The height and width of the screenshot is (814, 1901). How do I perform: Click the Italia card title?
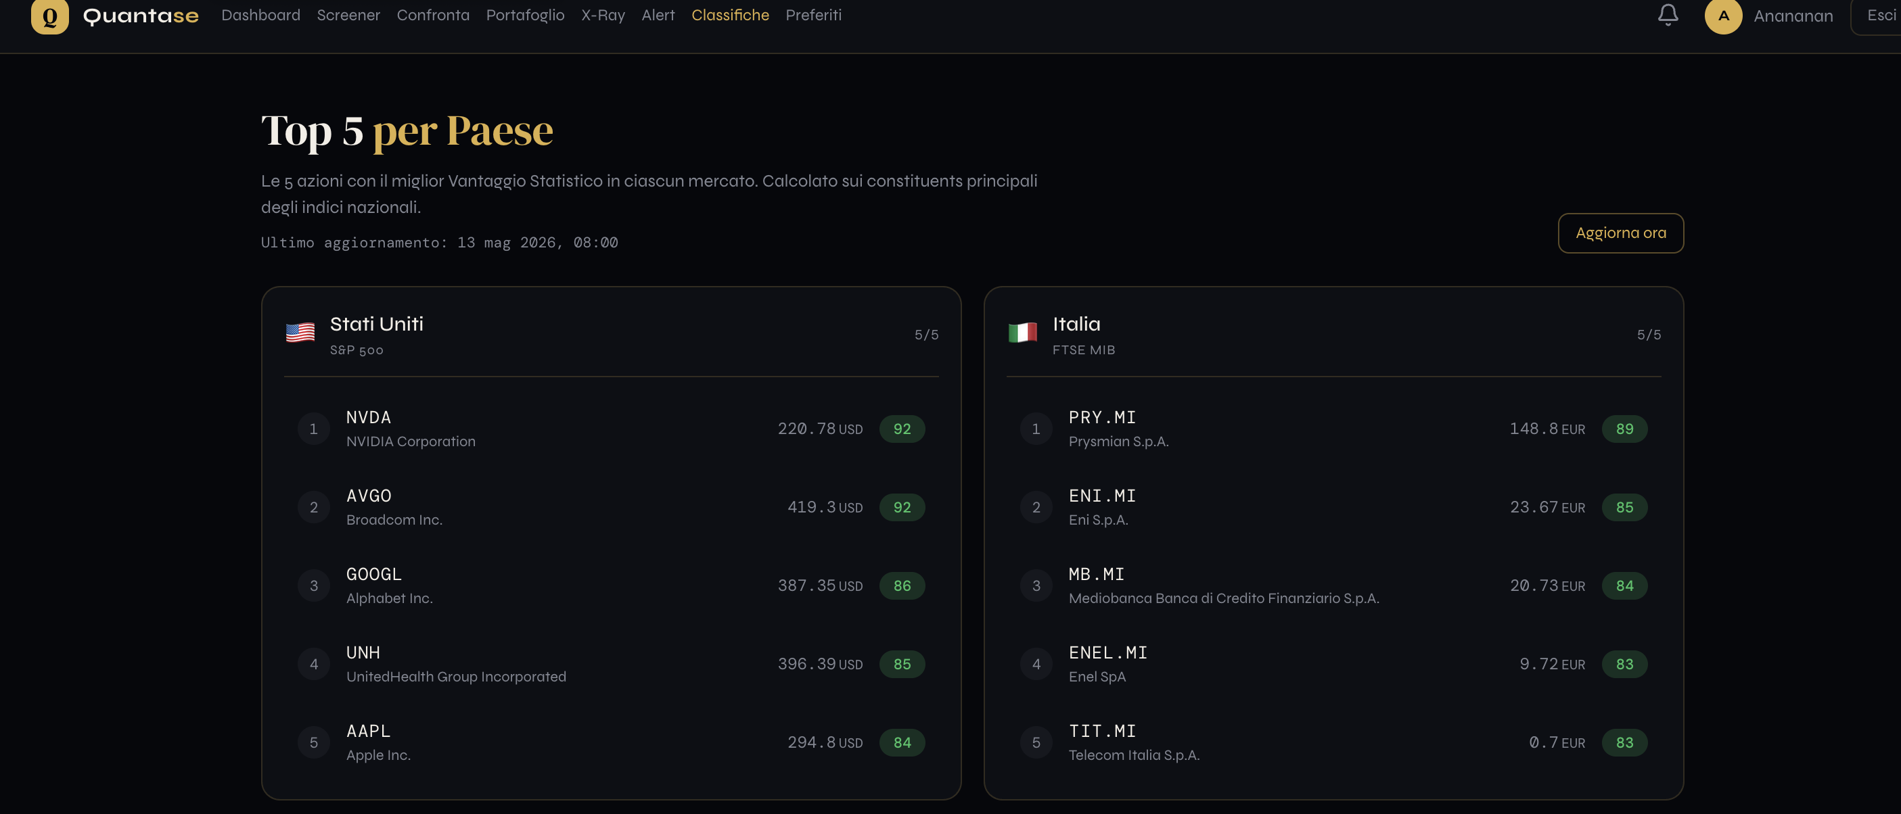click(x=1076, y=325)
